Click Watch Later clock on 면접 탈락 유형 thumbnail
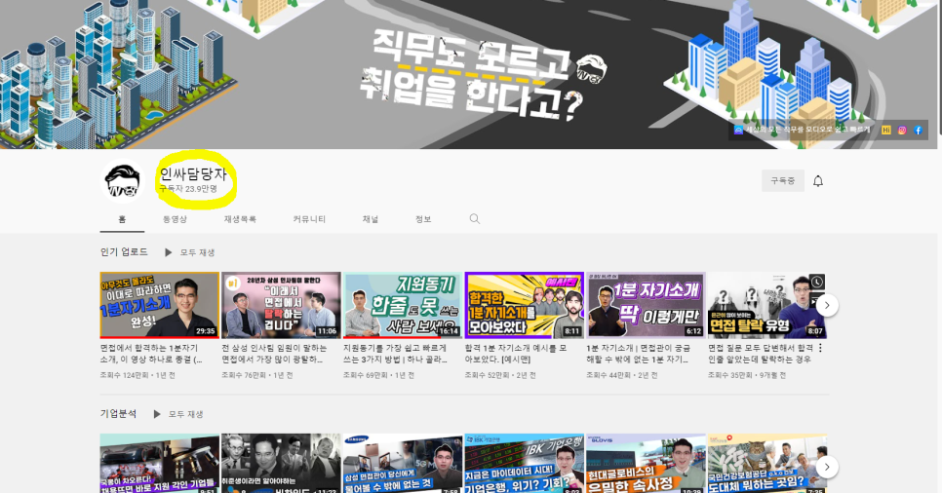The image size is (942, 493). pyautogui.click(x=817, y=282)
